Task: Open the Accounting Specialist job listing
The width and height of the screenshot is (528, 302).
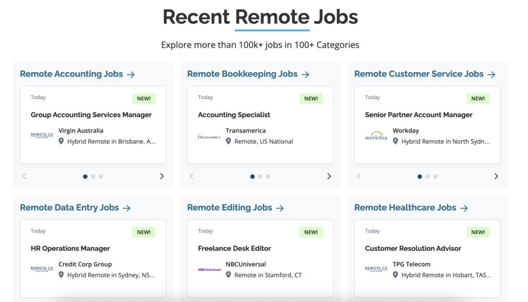Action: point(234,115)
